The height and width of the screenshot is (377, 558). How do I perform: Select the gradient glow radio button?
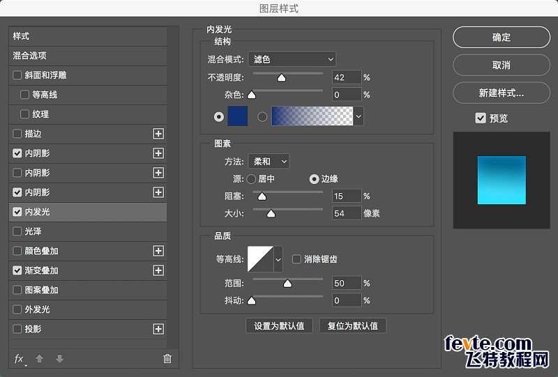click(x=262, y=116)
